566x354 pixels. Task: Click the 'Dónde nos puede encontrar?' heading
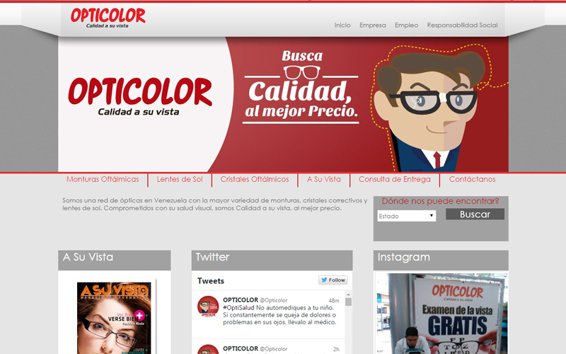click(440, 201)
